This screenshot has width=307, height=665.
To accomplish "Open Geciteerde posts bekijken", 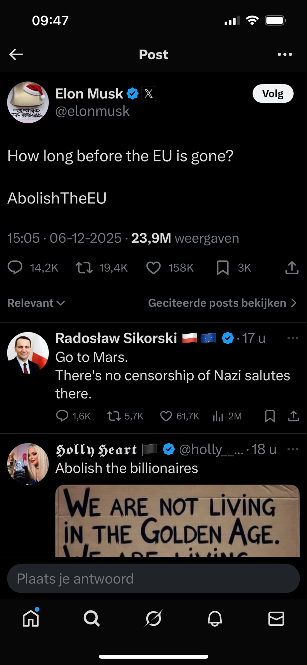I will [222, 303].
